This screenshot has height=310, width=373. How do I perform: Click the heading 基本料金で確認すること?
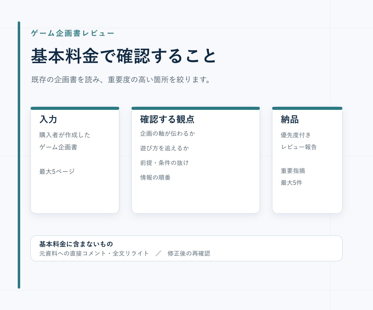(x=124, y=56)
